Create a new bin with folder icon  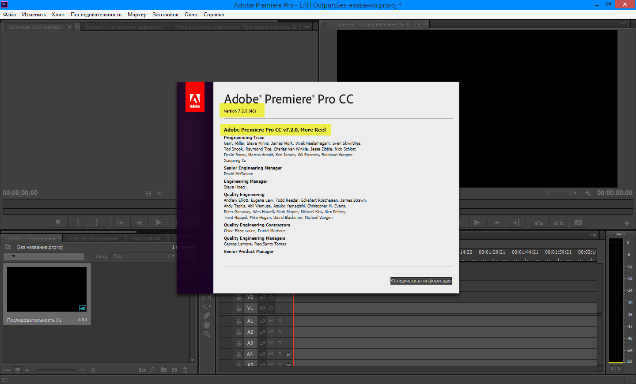tap(164, 370)
